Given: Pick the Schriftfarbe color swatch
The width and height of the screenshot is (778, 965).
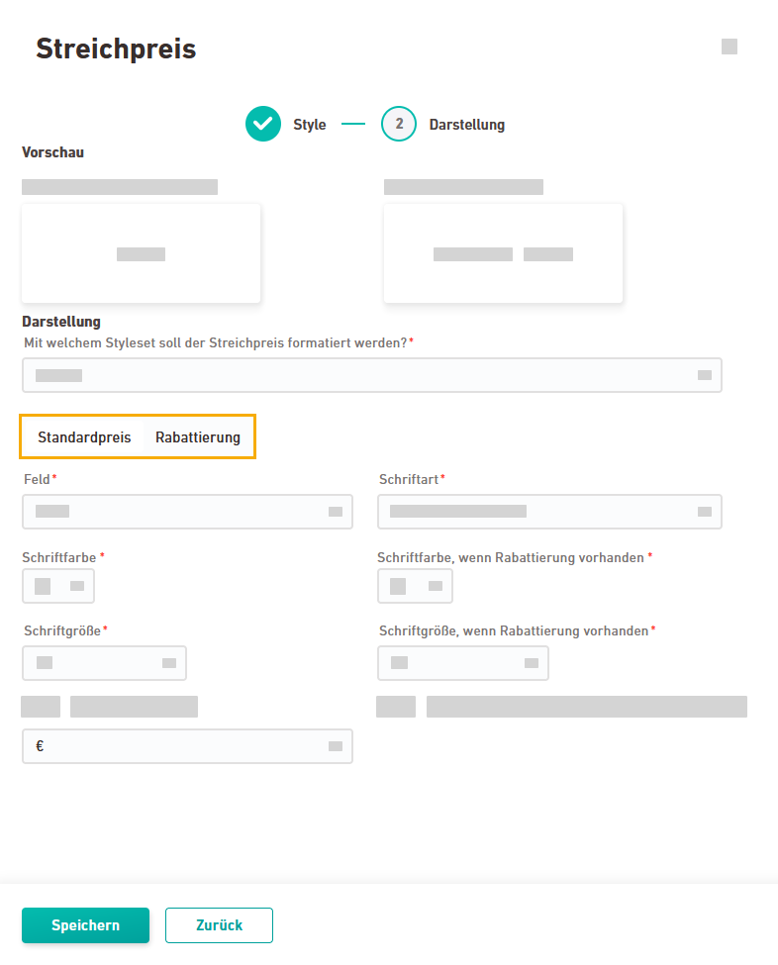Looking at the screenshot, I should coord(43,586).
